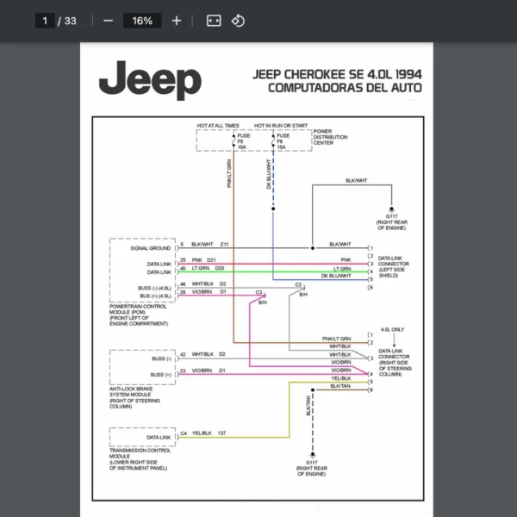Click the zoom out minus button
Screen dimensions: 517x517
[108, 21]
